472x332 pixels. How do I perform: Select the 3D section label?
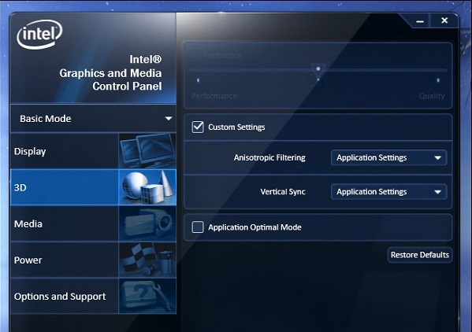pos(20,188)
